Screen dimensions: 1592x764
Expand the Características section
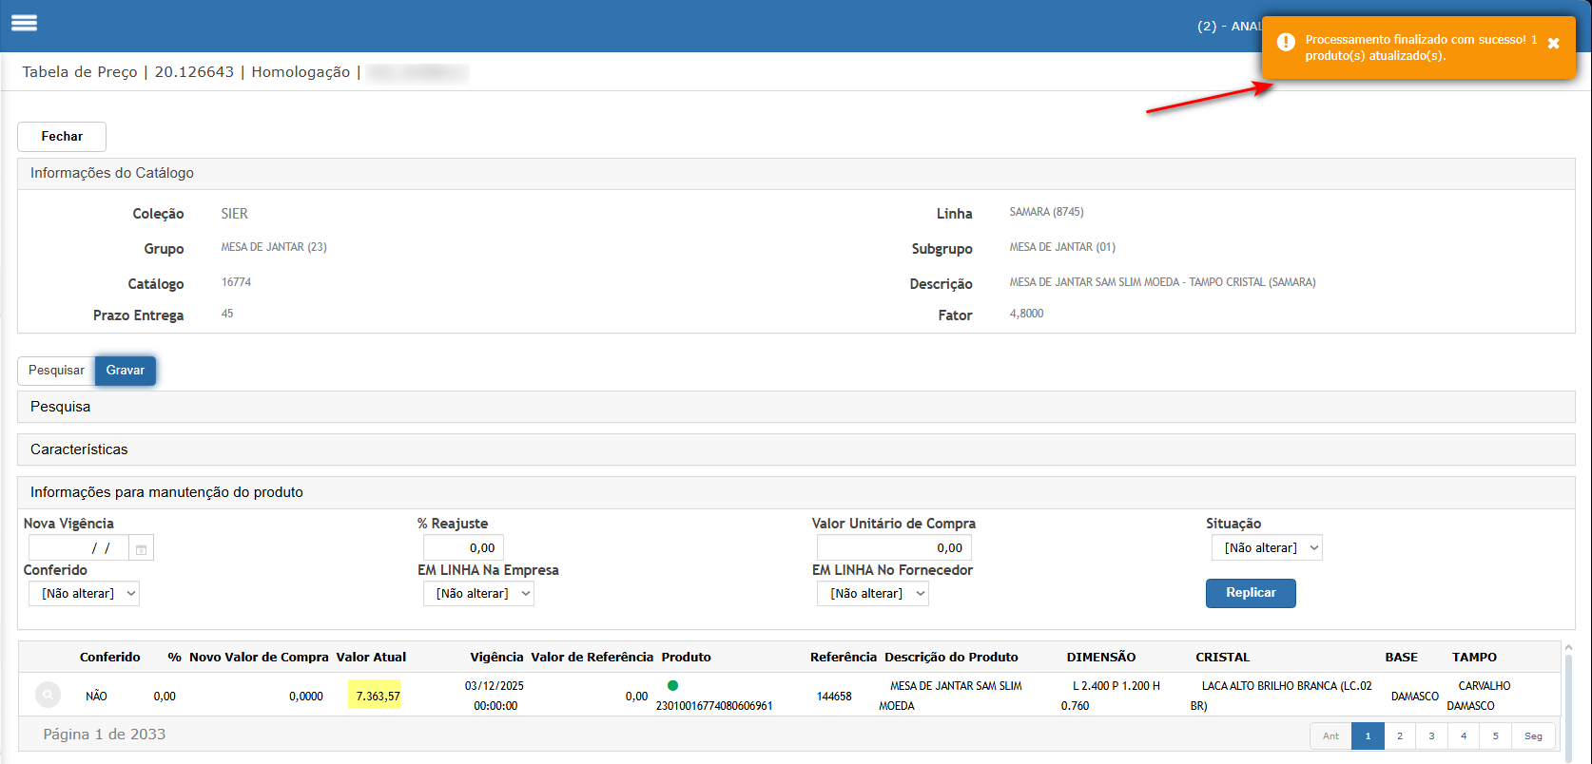(x=79, y=449)
